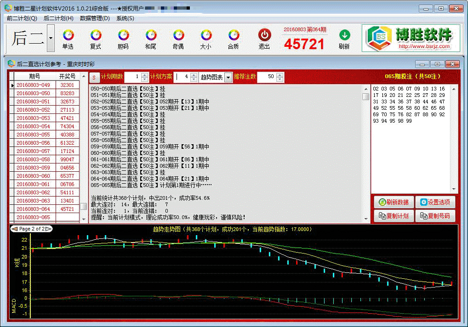468x327 pixels.
Task: Expand the 后二 mode dropdown arrow
Action: [x=51, y=38]
